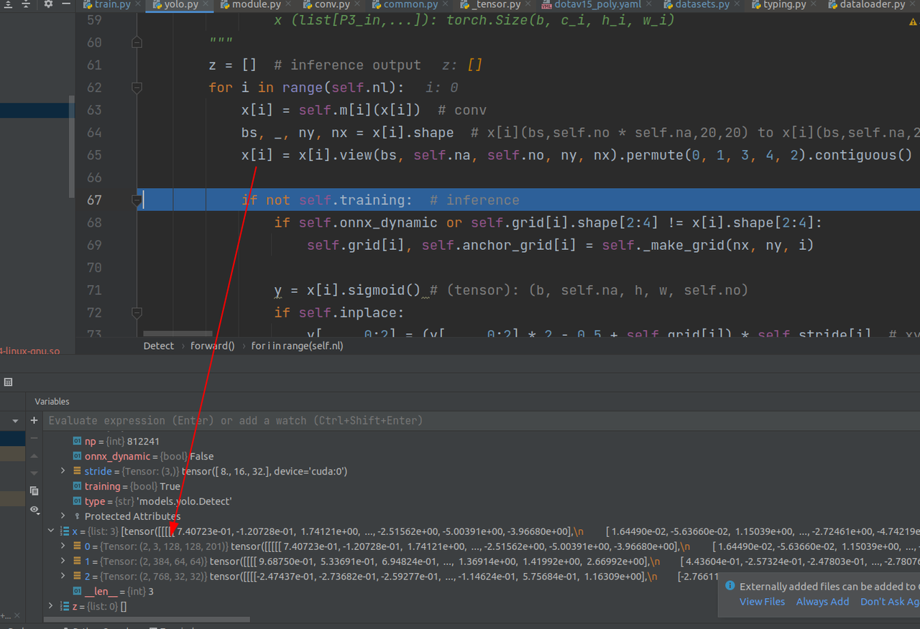Image resolution: width=920 pixels, height=629 pixels.
Task: Open the conv.py tab
Action: tap(330, 4)
